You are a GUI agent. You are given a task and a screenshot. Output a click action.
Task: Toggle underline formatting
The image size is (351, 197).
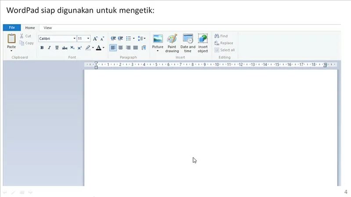tap(57, 48)
